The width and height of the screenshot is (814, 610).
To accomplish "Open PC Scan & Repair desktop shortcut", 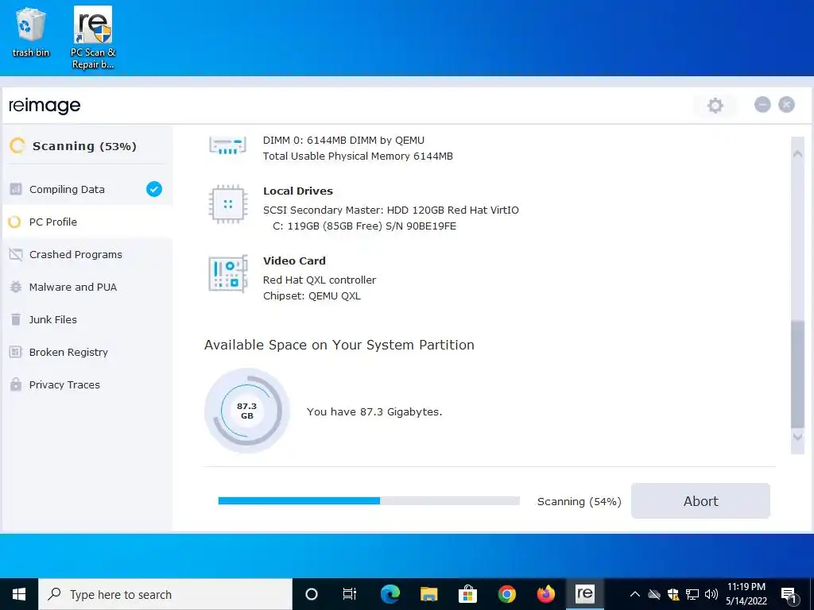I will (93, 37).
